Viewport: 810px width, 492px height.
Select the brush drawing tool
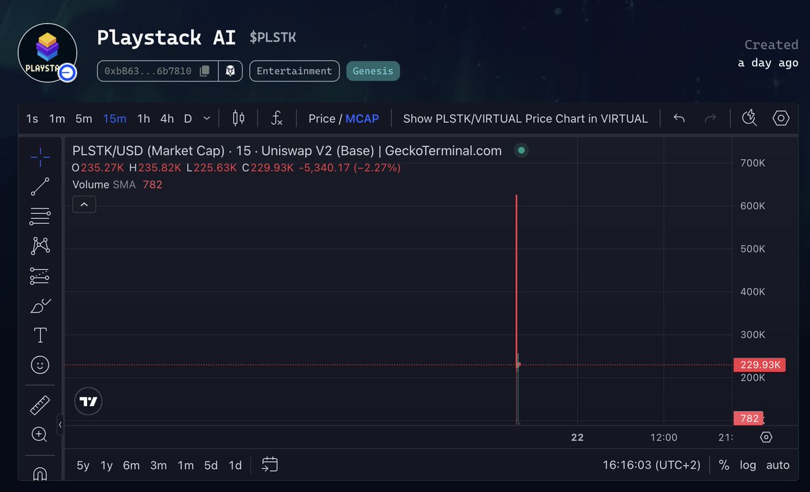tap(40, 306)
